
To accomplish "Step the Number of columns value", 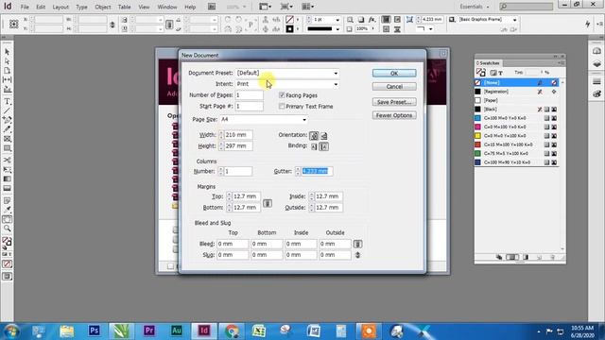I will pyautogui.click(x=220, y=171).
